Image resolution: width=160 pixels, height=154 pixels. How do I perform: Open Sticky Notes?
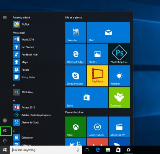pos(24,77)
